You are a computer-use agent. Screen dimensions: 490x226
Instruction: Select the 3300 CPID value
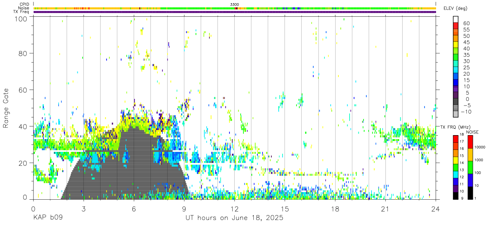pos(235,4)
